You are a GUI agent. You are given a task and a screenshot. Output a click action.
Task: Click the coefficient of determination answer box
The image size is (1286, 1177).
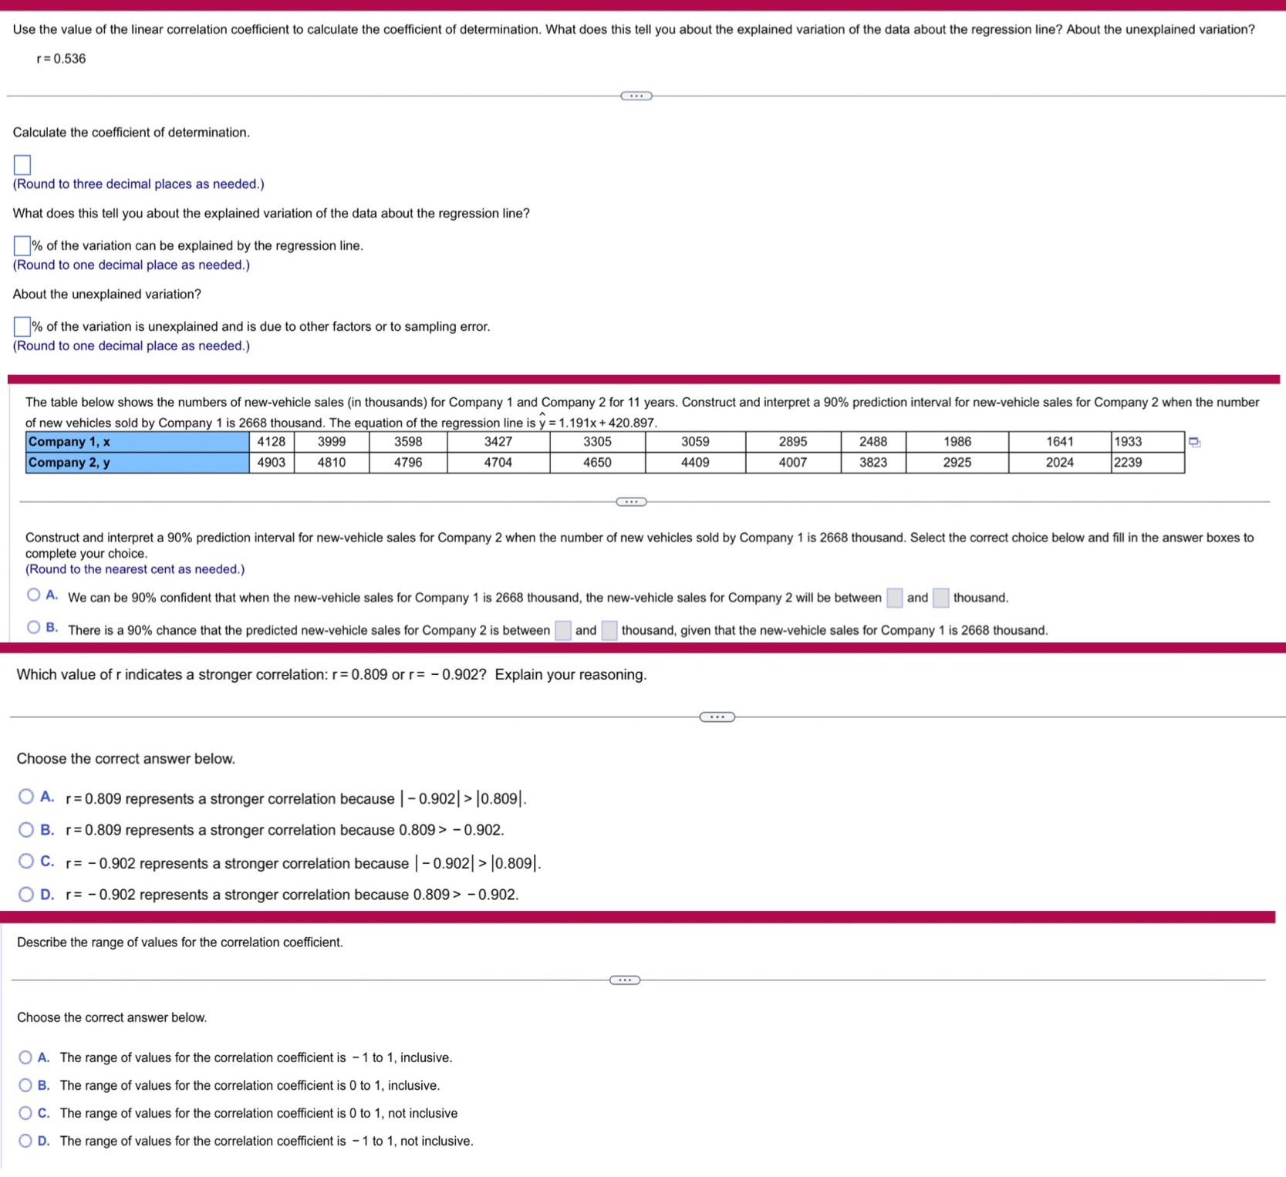[22, 164]
